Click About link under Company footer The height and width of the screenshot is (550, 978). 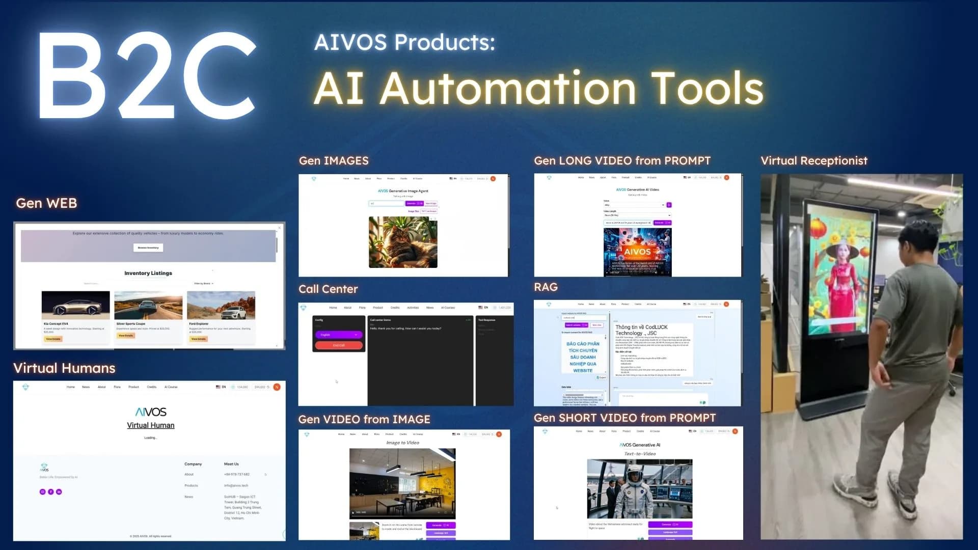pyautogui.click(x=189, y=475)
